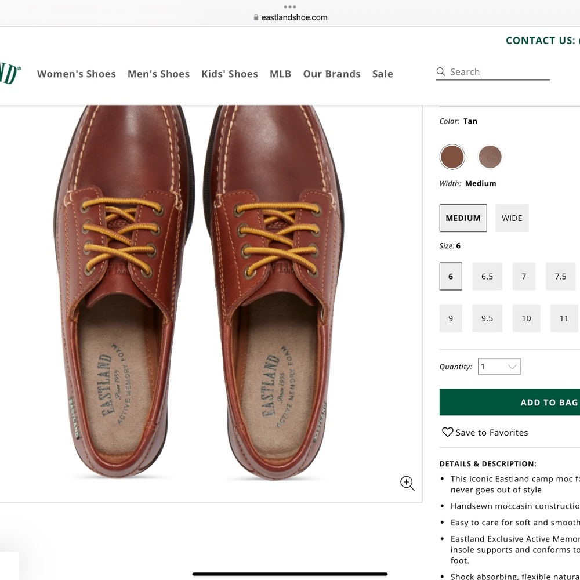This screenshot has height=580, width=580.
Task: Select the MEDIUM width option
Action: coord(463,218)
